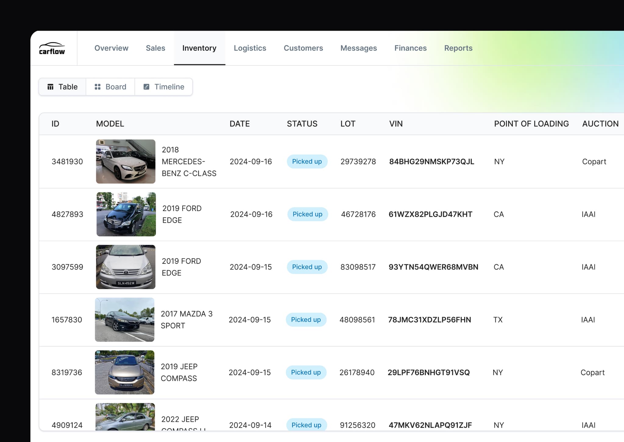
Task: Open the Customers tab
Action: (303, 48)
